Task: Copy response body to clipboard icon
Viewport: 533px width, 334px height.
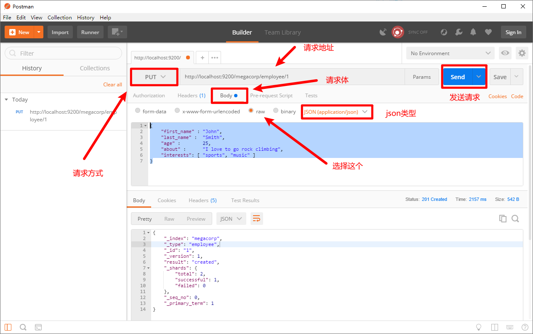Action: pos(503,219)
